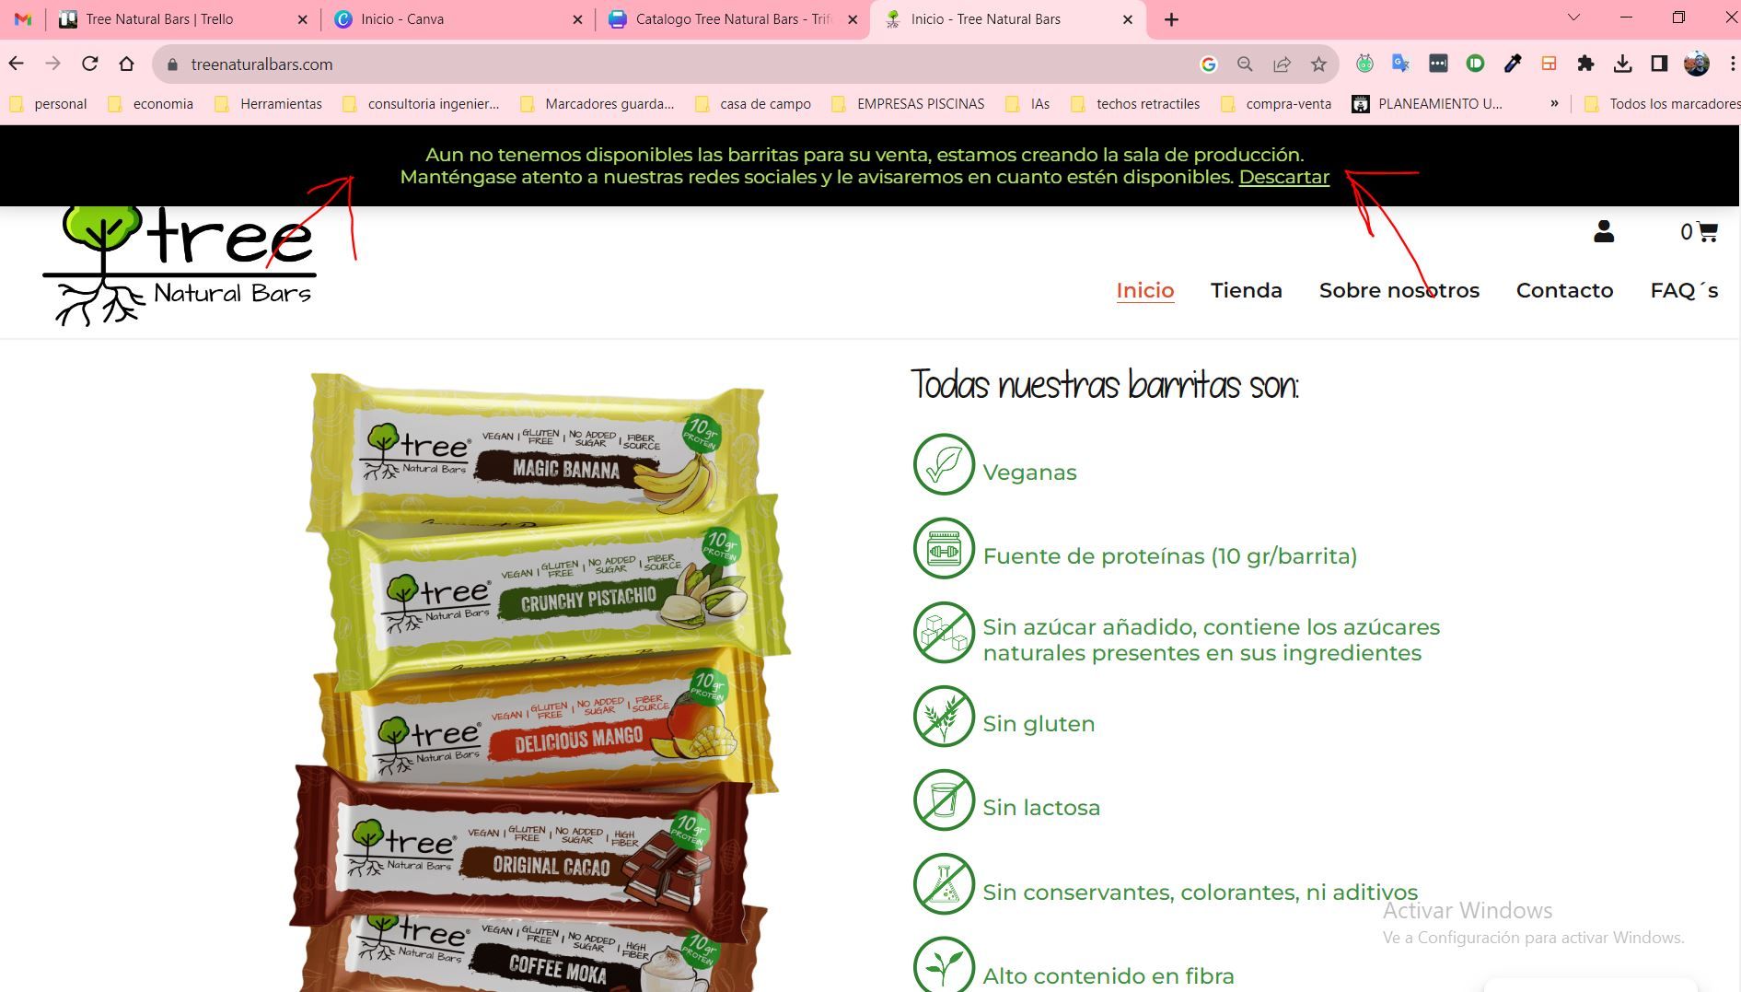The image size is (1741, 992).
Task: Open the compra-venta bookmarks folder
Action: tap(1276, 104)
